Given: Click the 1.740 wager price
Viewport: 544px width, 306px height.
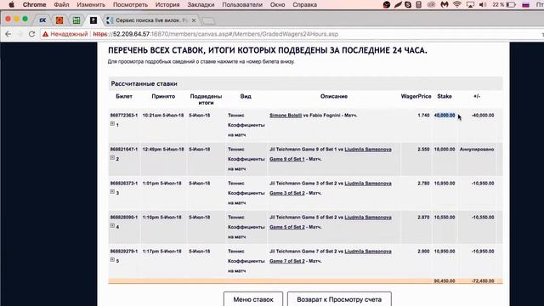Looking at the screenshot, I should [423, 116].
